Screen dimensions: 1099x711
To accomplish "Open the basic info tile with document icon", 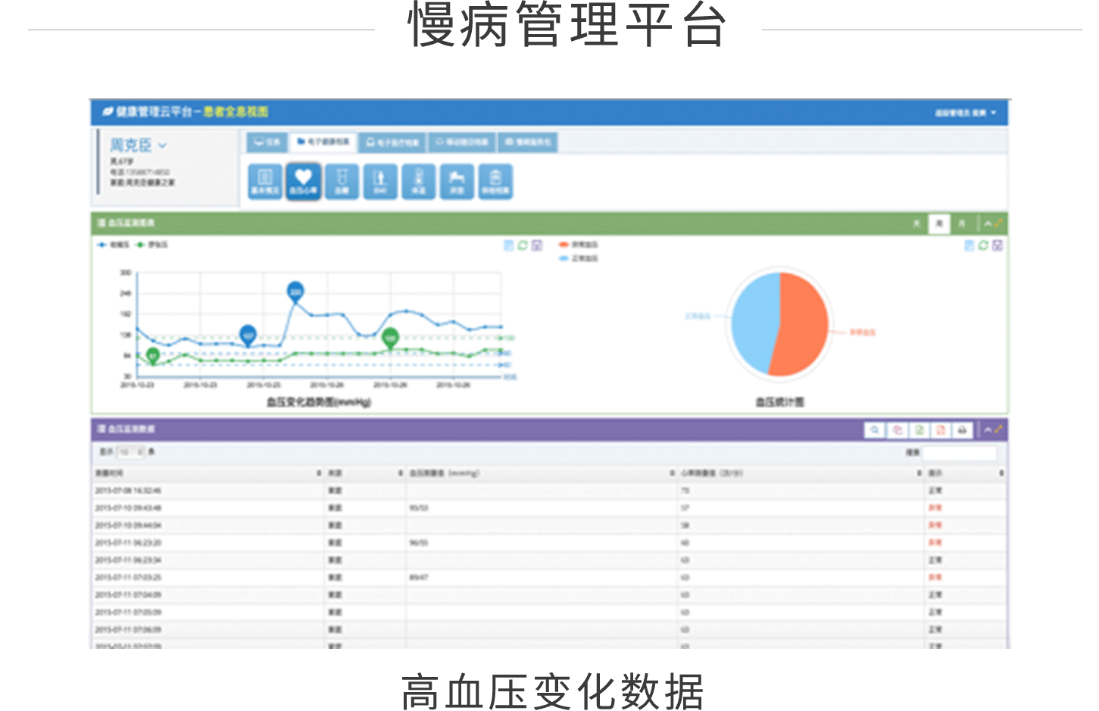I will point(265,182).
